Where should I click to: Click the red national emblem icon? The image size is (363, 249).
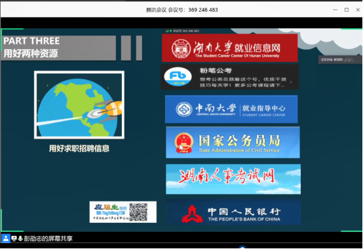(184, 142)
